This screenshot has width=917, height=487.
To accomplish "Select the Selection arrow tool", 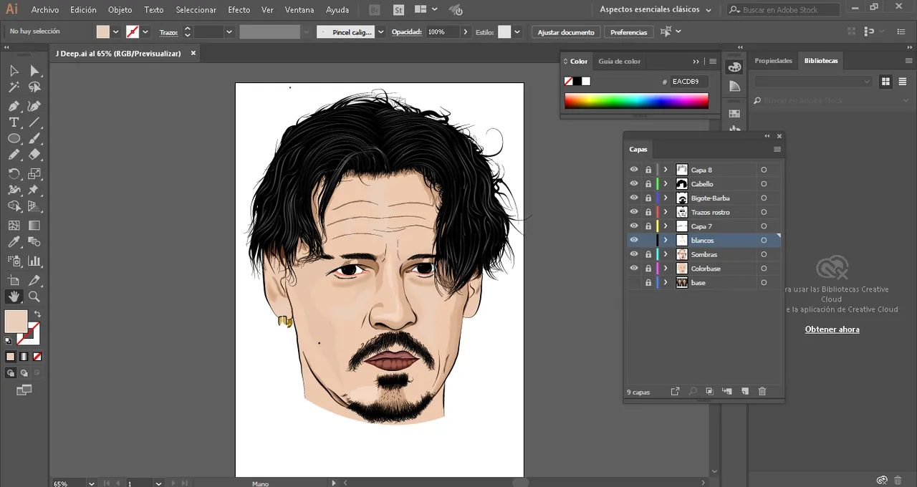I will pyautogui.click(x=14, y=70).
